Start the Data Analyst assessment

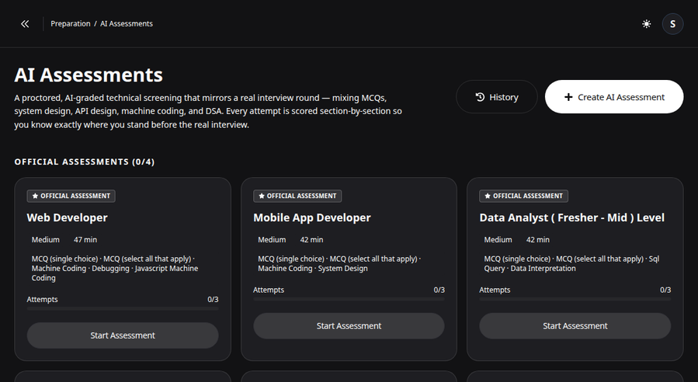click(x=575, y=326)
